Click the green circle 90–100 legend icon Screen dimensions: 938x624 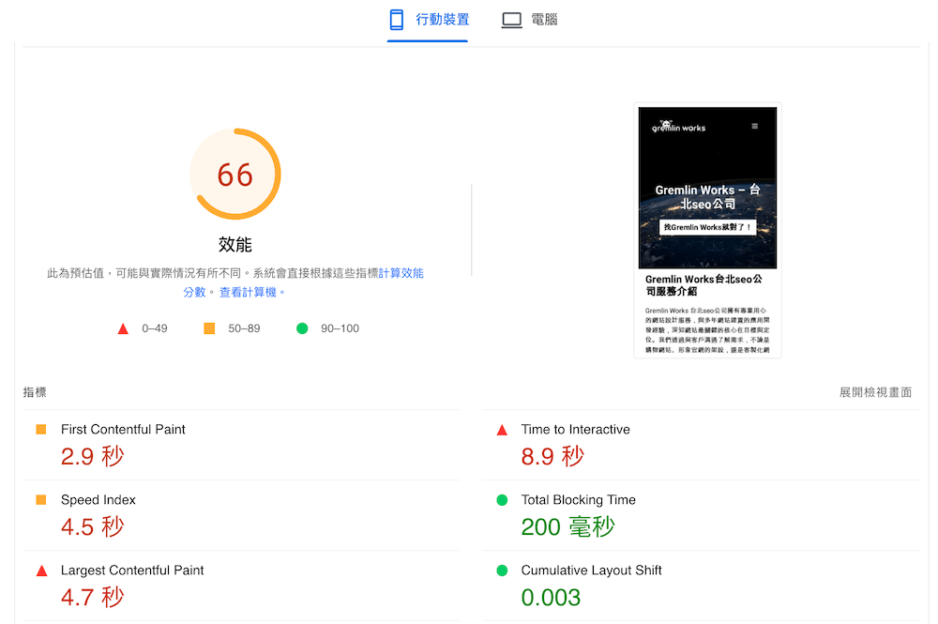click(x=302, y=328)
